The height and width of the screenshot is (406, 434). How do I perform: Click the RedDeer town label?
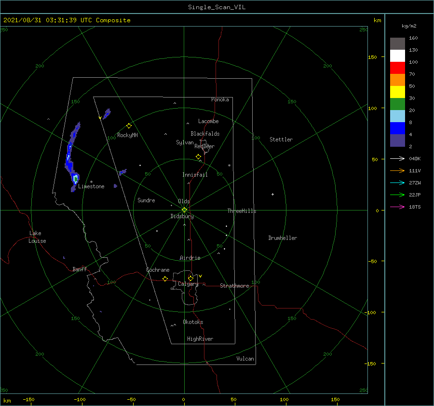(204, 146)
